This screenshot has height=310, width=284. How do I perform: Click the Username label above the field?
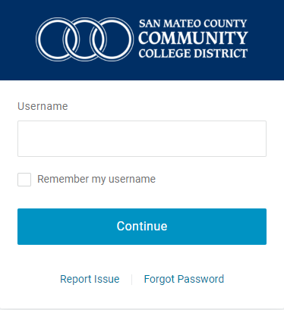43,106
